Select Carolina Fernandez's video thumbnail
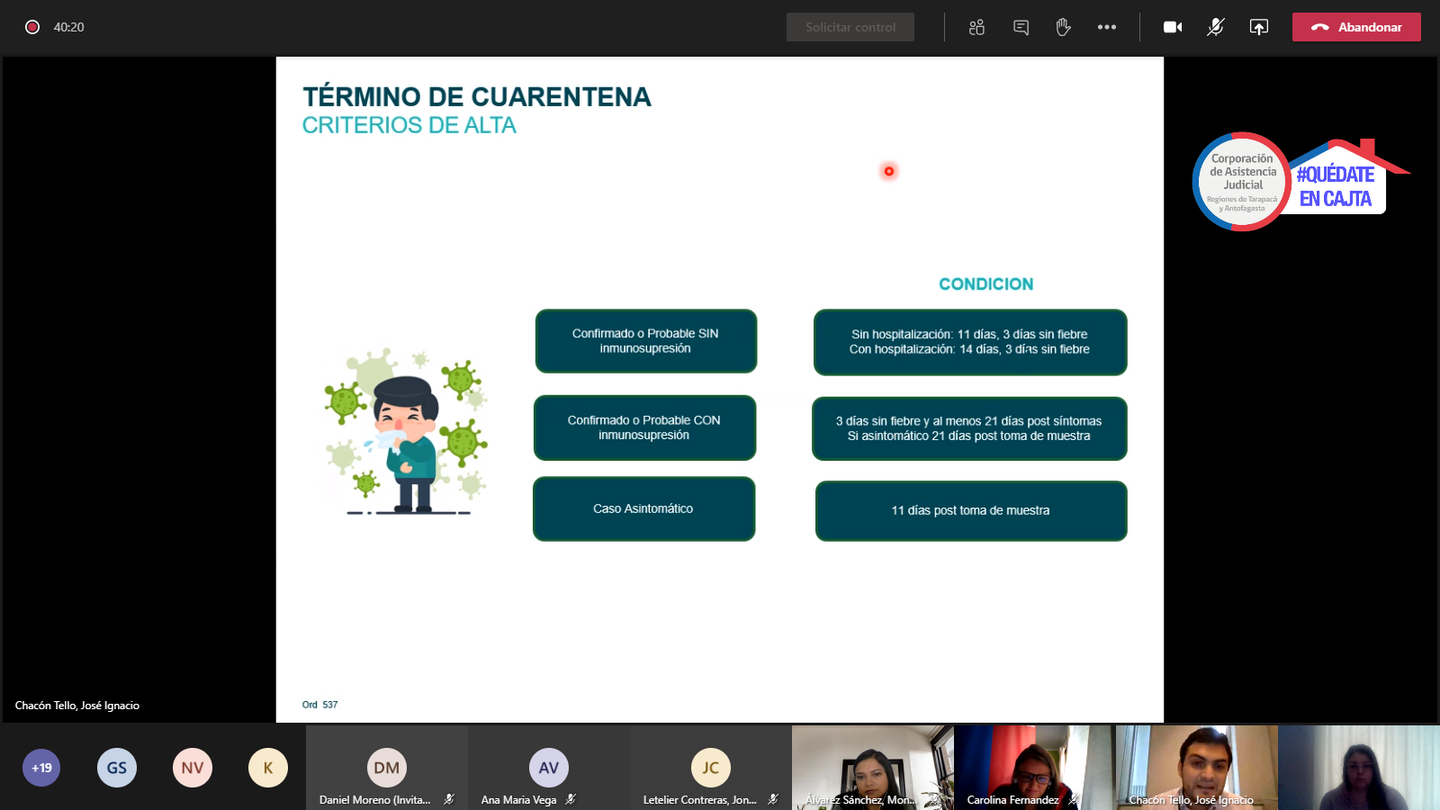 point(1032,765)
